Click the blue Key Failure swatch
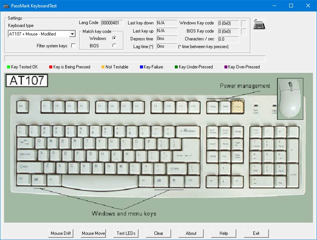The image size is (317, 240). click(x=141, y=67)
